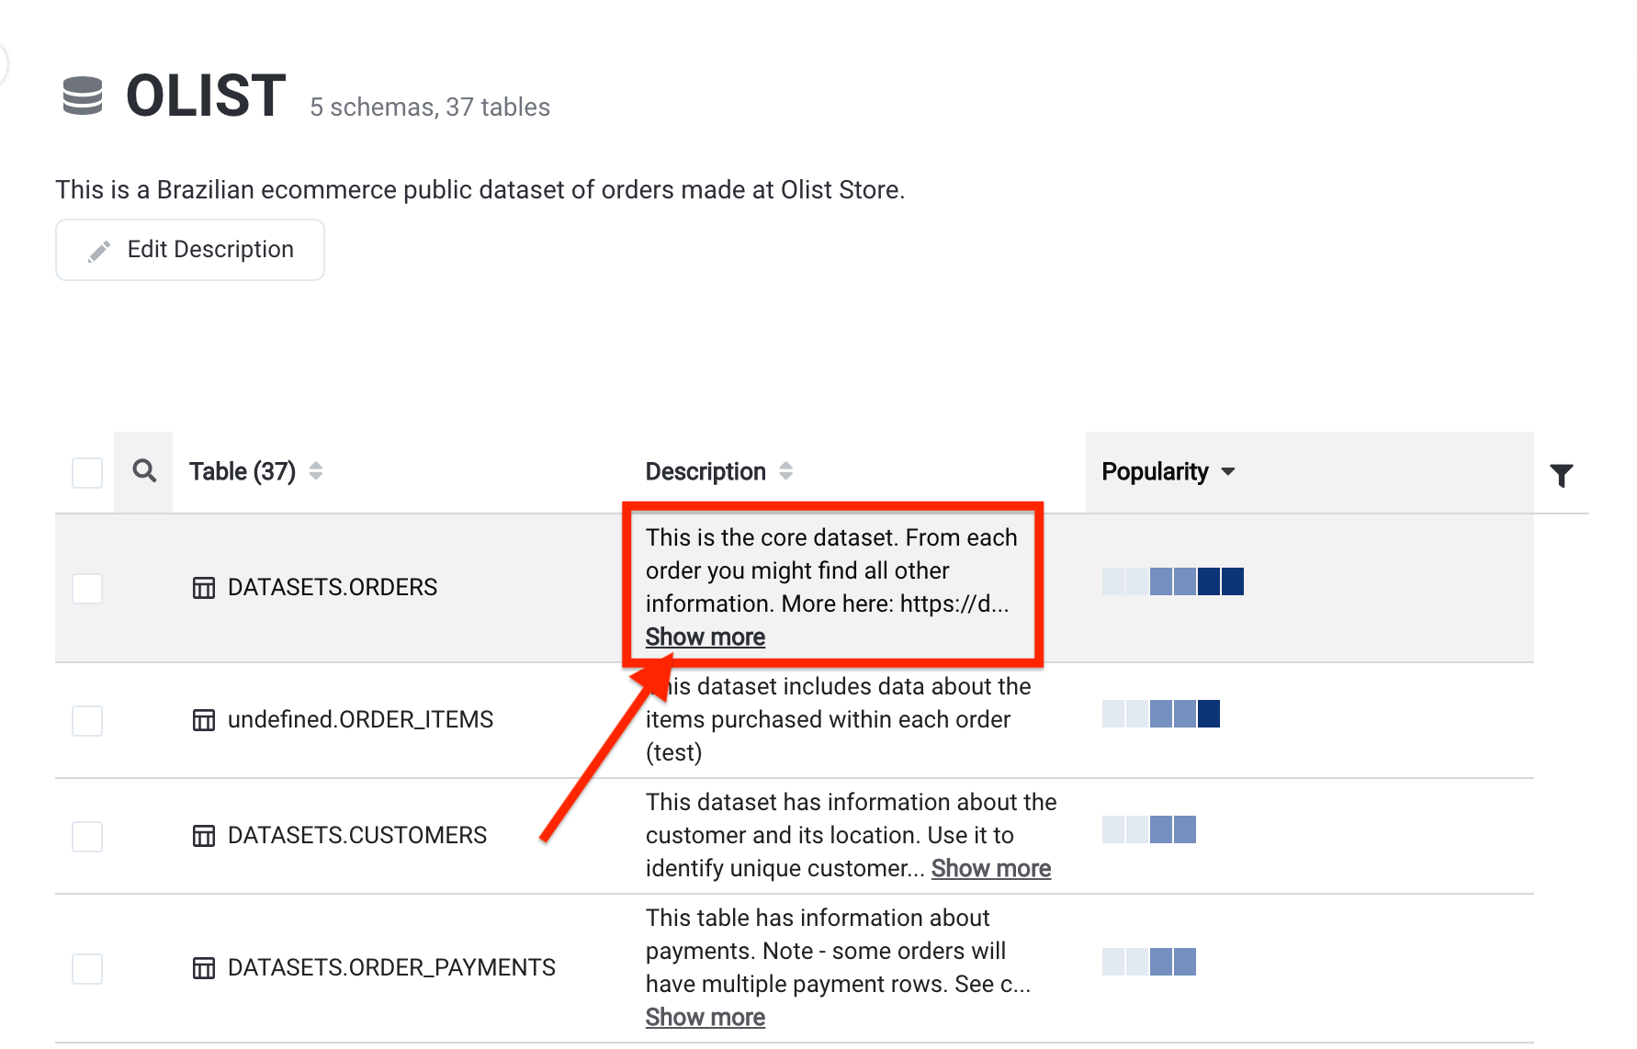Sort using the Description column arrows
This screenshot has width=1637, height=1049.
tap(785, 471)
